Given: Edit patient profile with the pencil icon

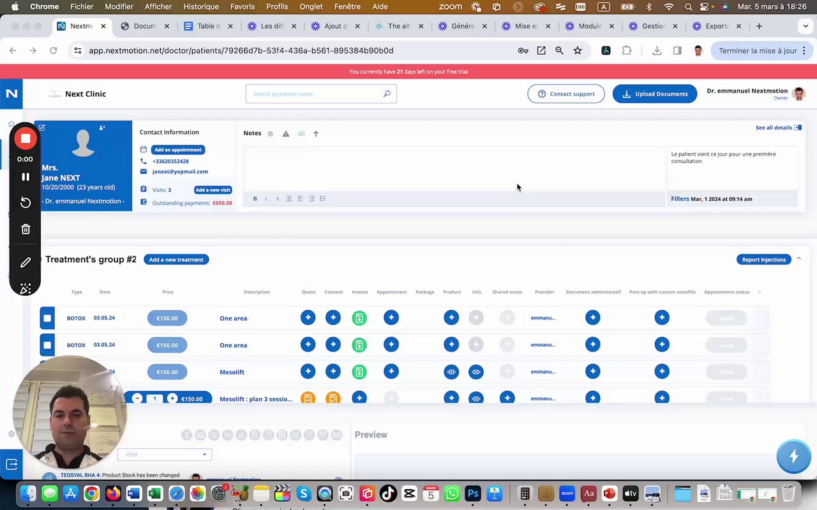Looking at the screenshot, I should (x=42, y=127).
